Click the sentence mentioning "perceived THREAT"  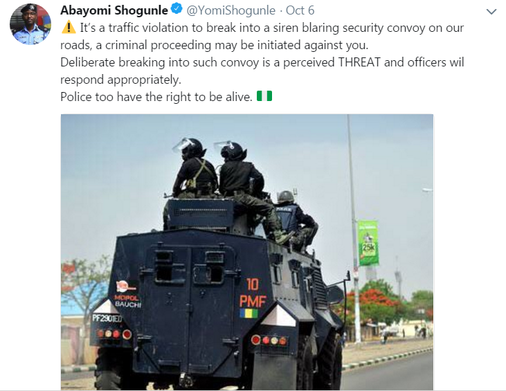pos(262,62)
